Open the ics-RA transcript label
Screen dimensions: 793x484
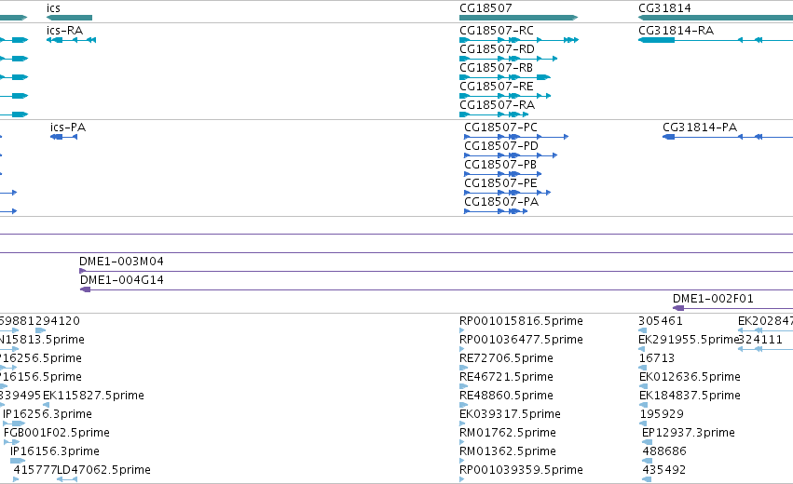[64, 31]
